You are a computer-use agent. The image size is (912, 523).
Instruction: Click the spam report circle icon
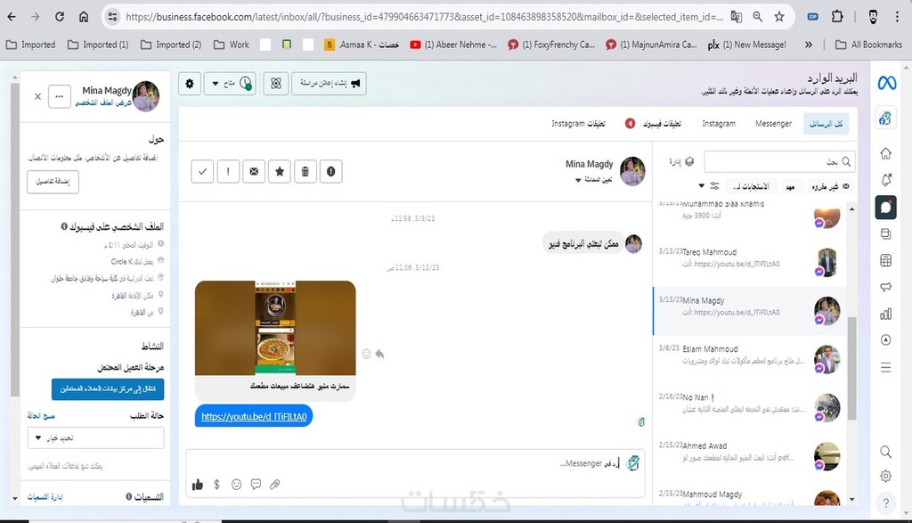pyautogui.click(x=331, y=172)
